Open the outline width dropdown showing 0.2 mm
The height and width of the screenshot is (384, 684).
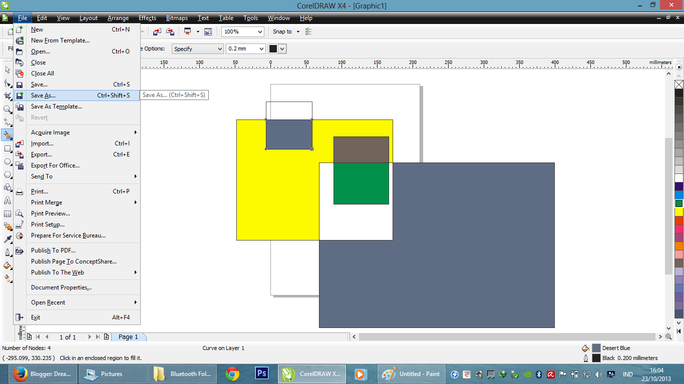(x=261, y=48)
